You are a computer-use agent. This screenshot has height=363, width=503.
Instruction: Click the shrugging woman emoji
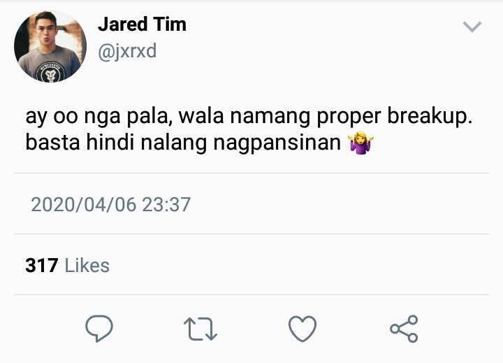[x=361, y=143]
